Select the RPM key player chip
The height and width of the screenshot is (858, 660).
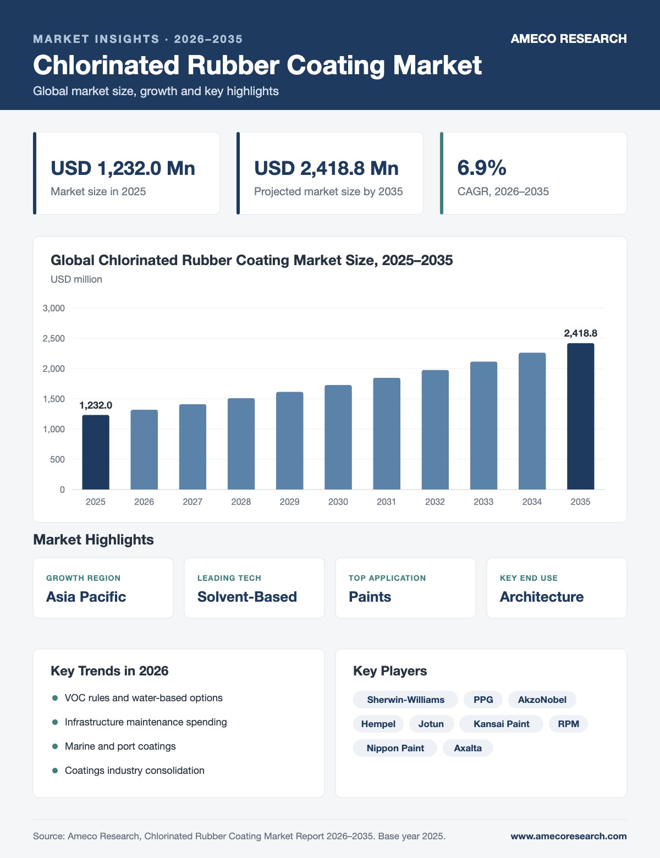[x=569, y=724]
